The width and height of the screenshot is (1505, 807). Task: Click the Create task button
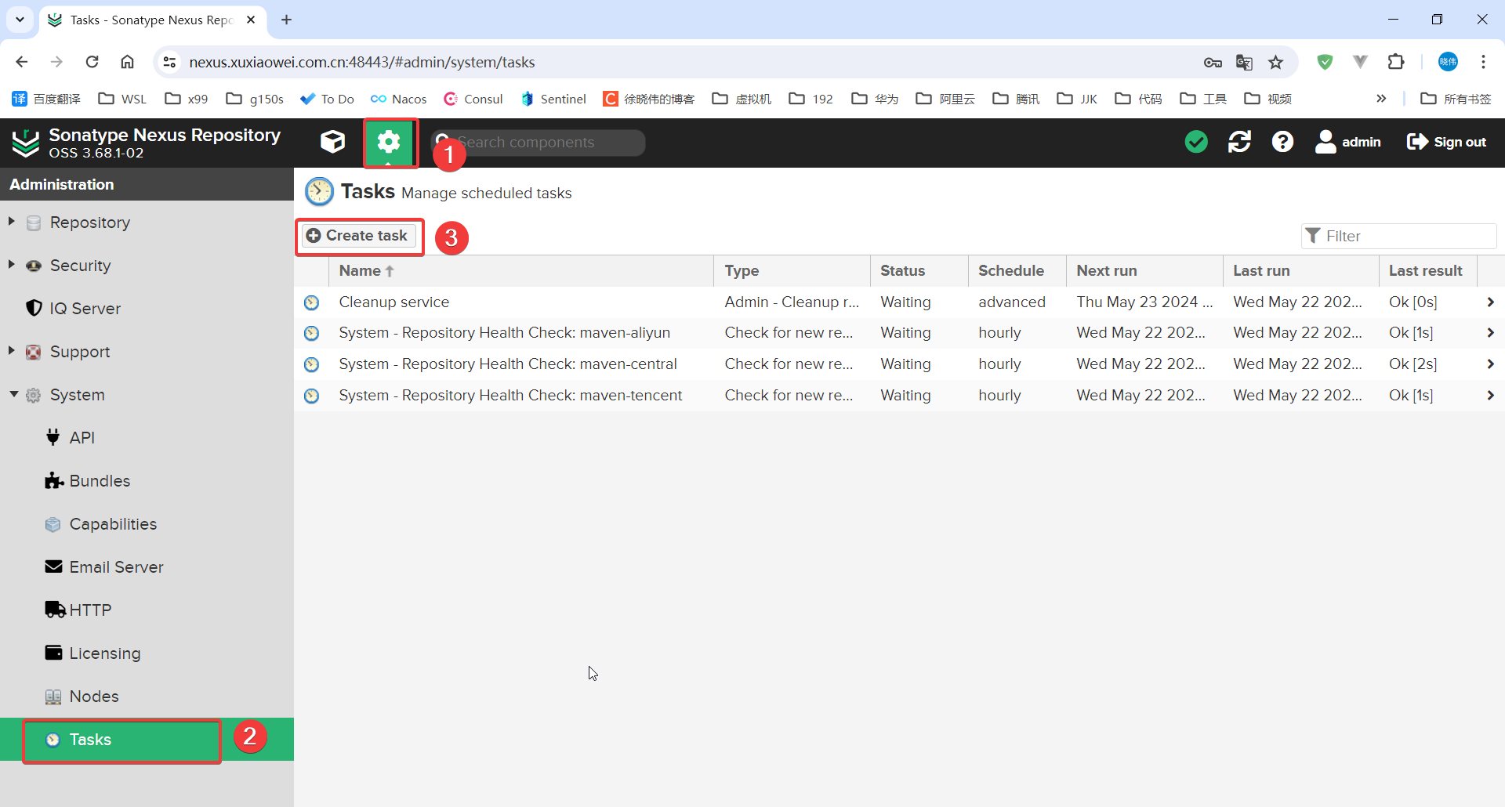tap(358, 236)
